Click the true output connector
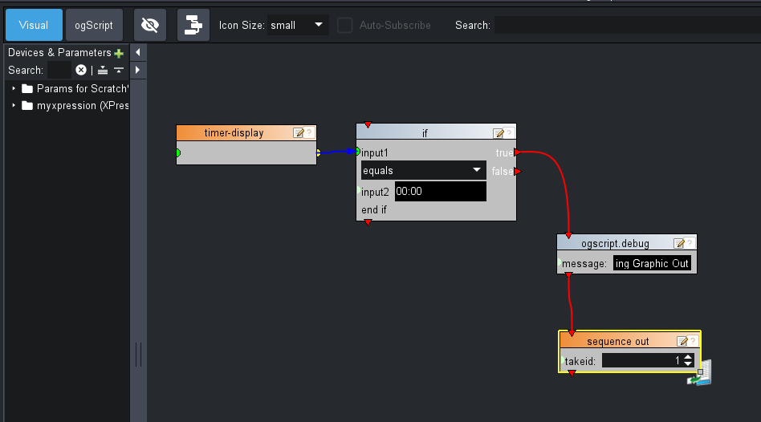The height and width of the screenshot is (422, 761). [x=517, y=152]
